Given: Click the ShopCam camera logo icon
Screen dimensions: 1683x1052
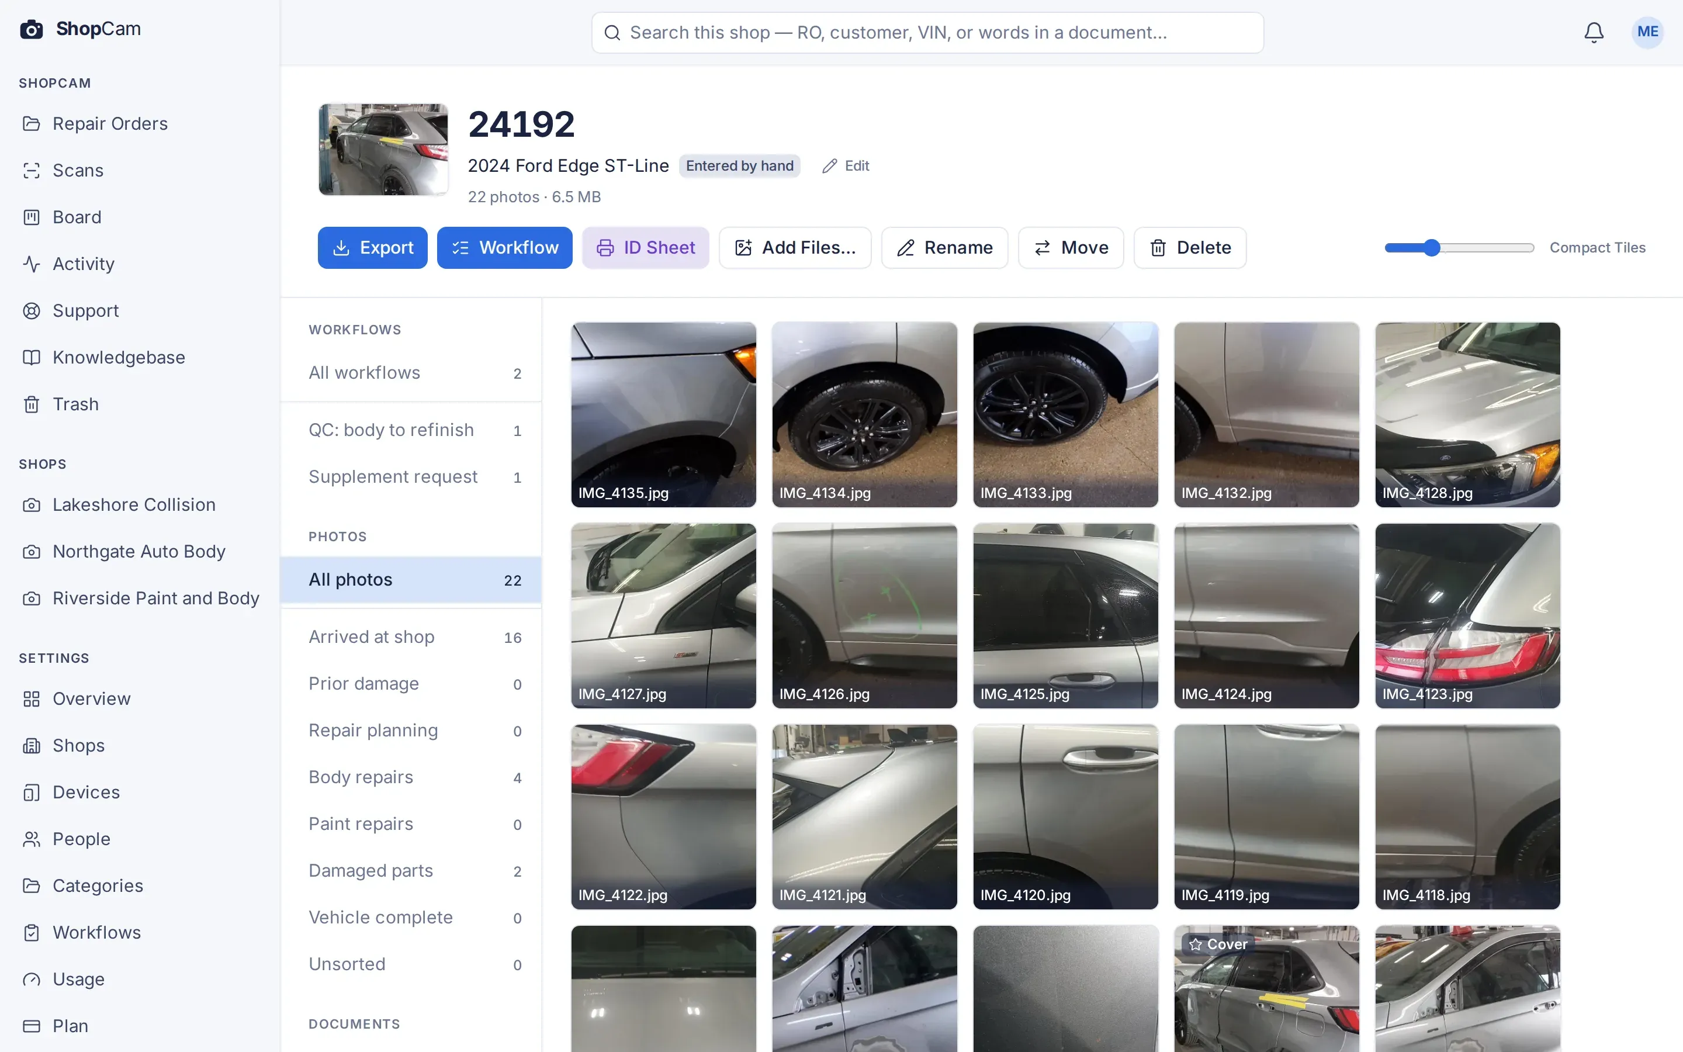Looking at the screenshot, I should (32, 29).
